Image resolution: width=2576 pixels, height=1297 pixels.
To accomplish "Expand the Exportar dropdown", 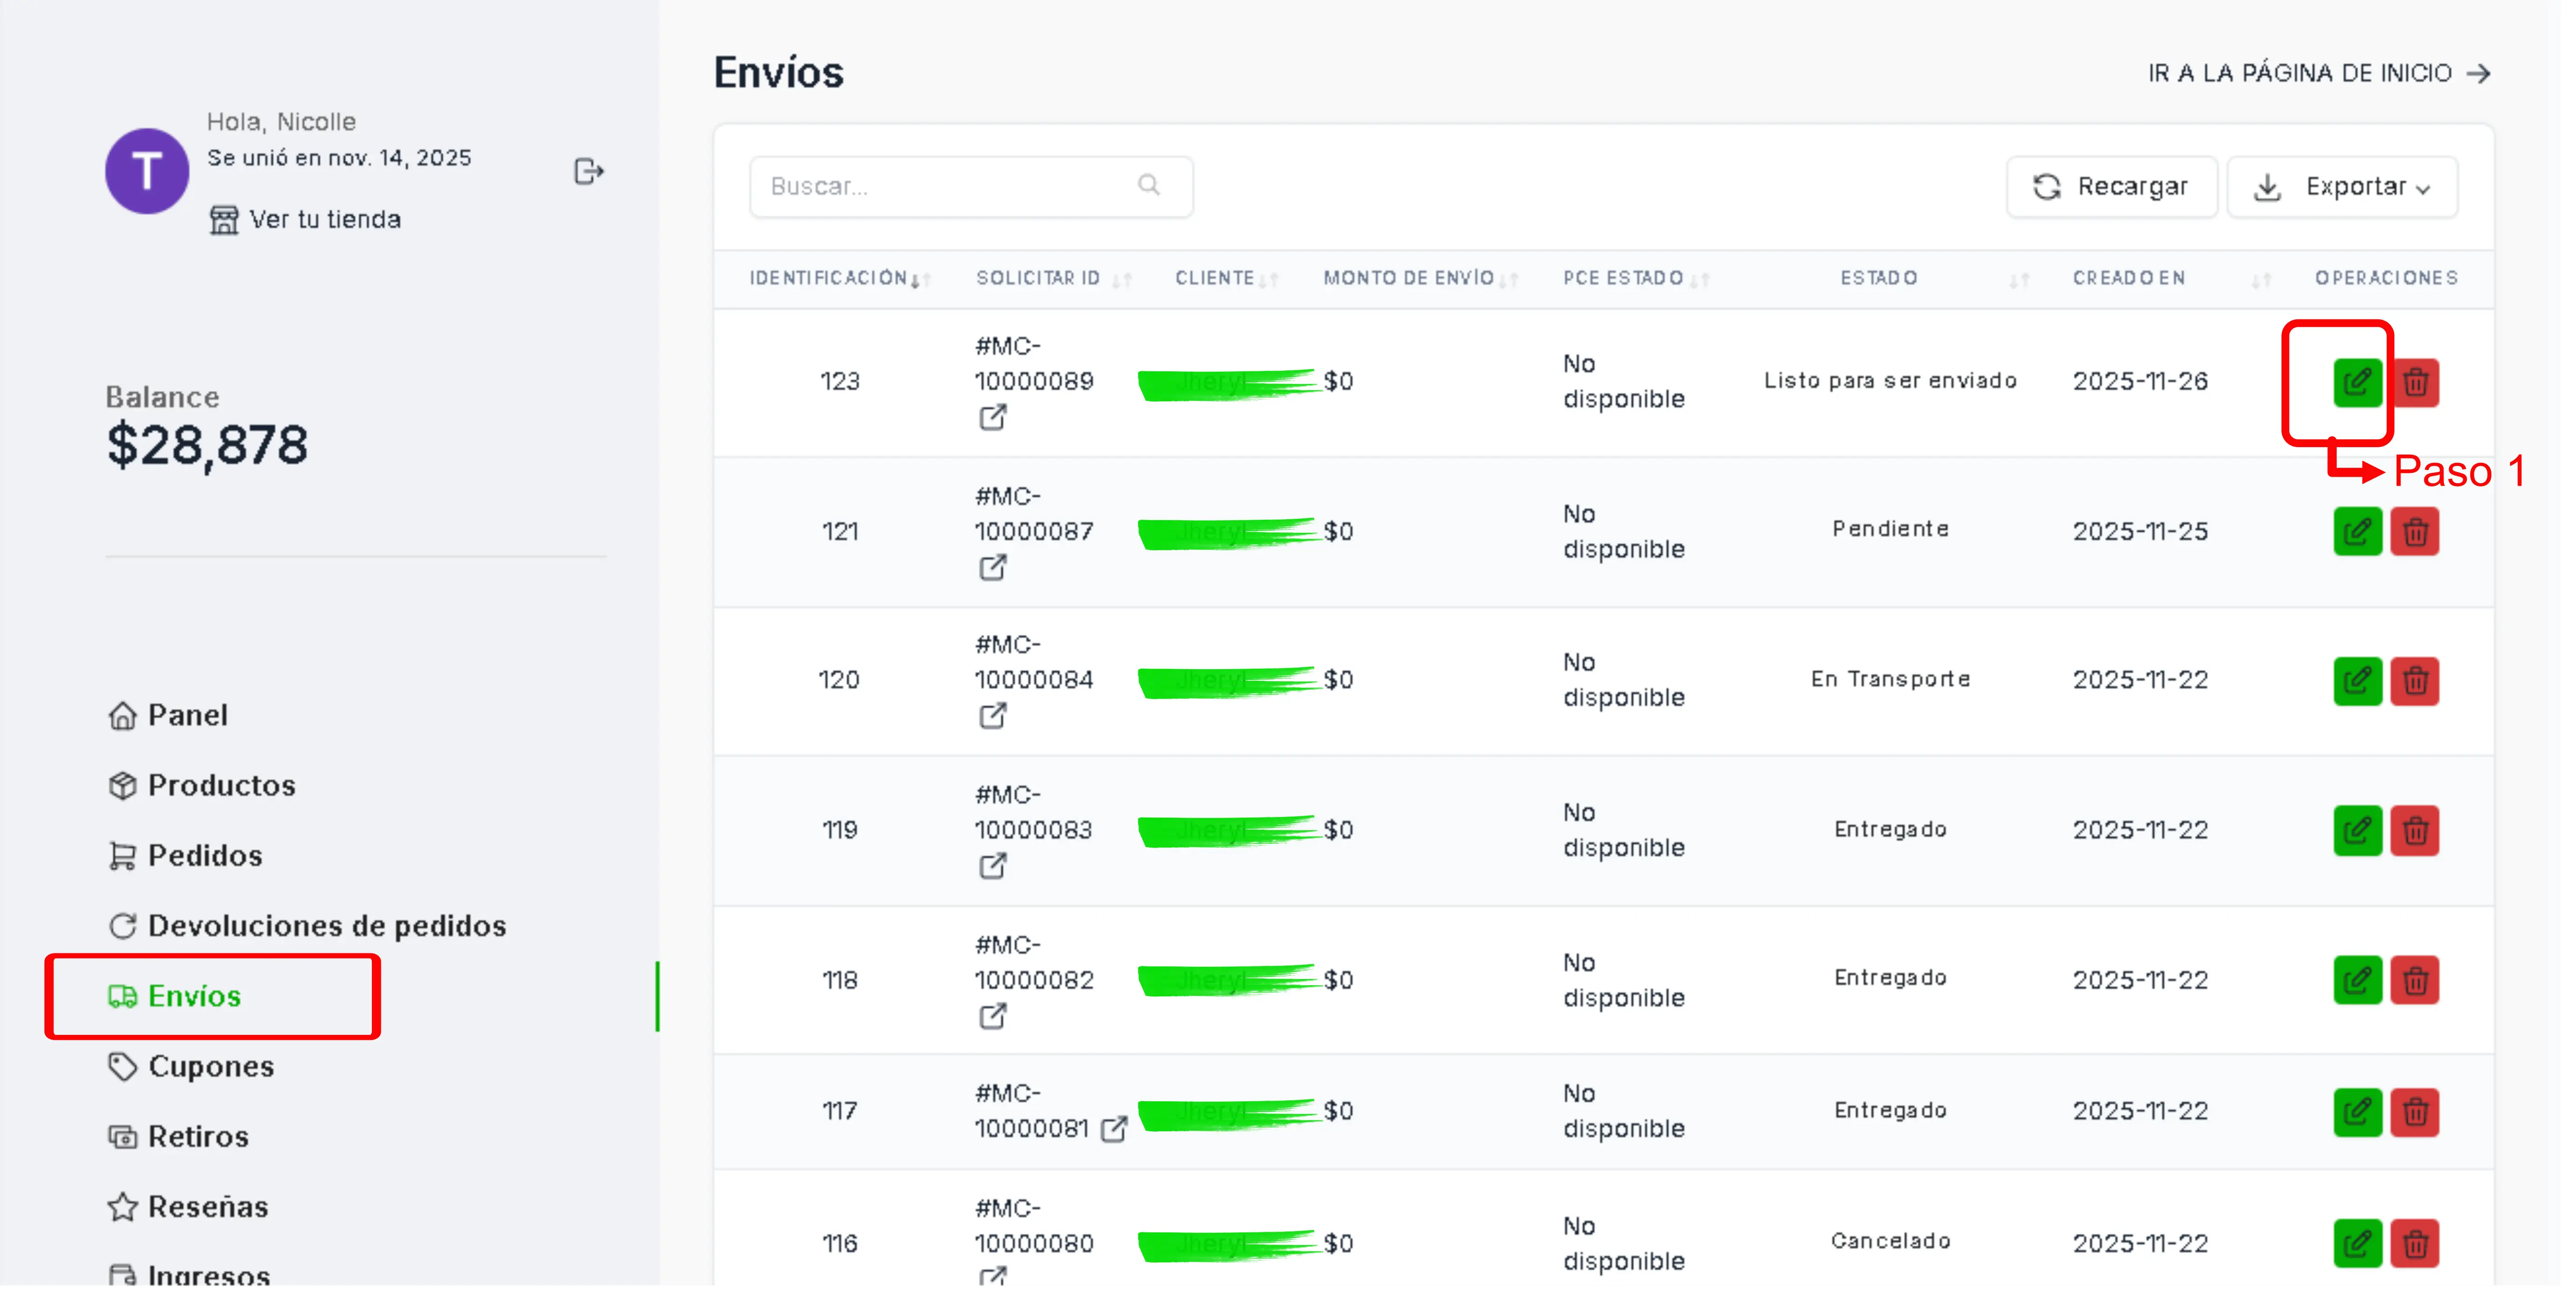I will pos(2341,187).
